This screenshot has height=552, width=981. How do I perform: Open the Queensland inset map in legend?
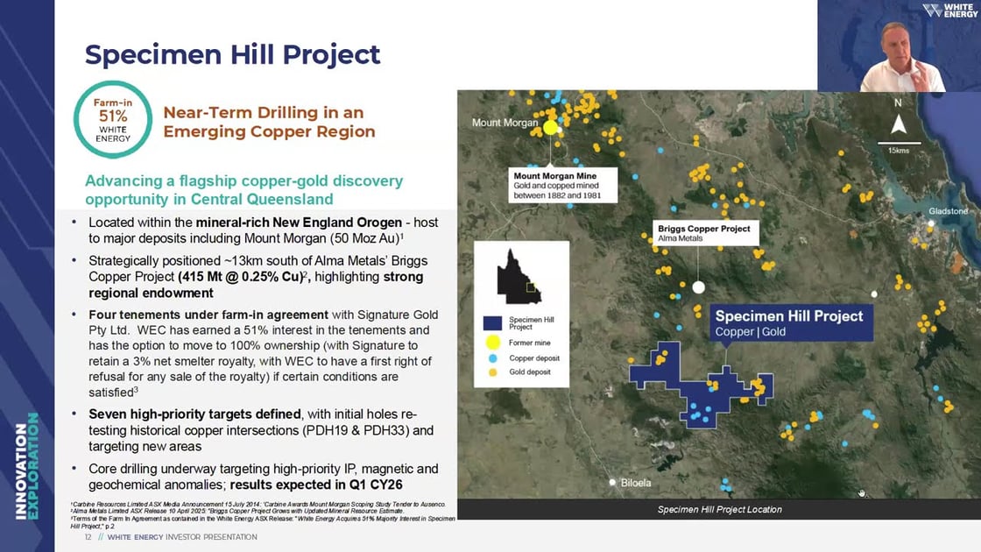tap(520, 275)
